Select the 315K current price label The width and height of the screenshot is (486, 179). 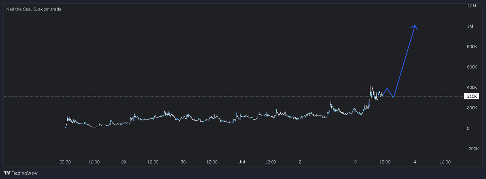click(x=471, y=96)
